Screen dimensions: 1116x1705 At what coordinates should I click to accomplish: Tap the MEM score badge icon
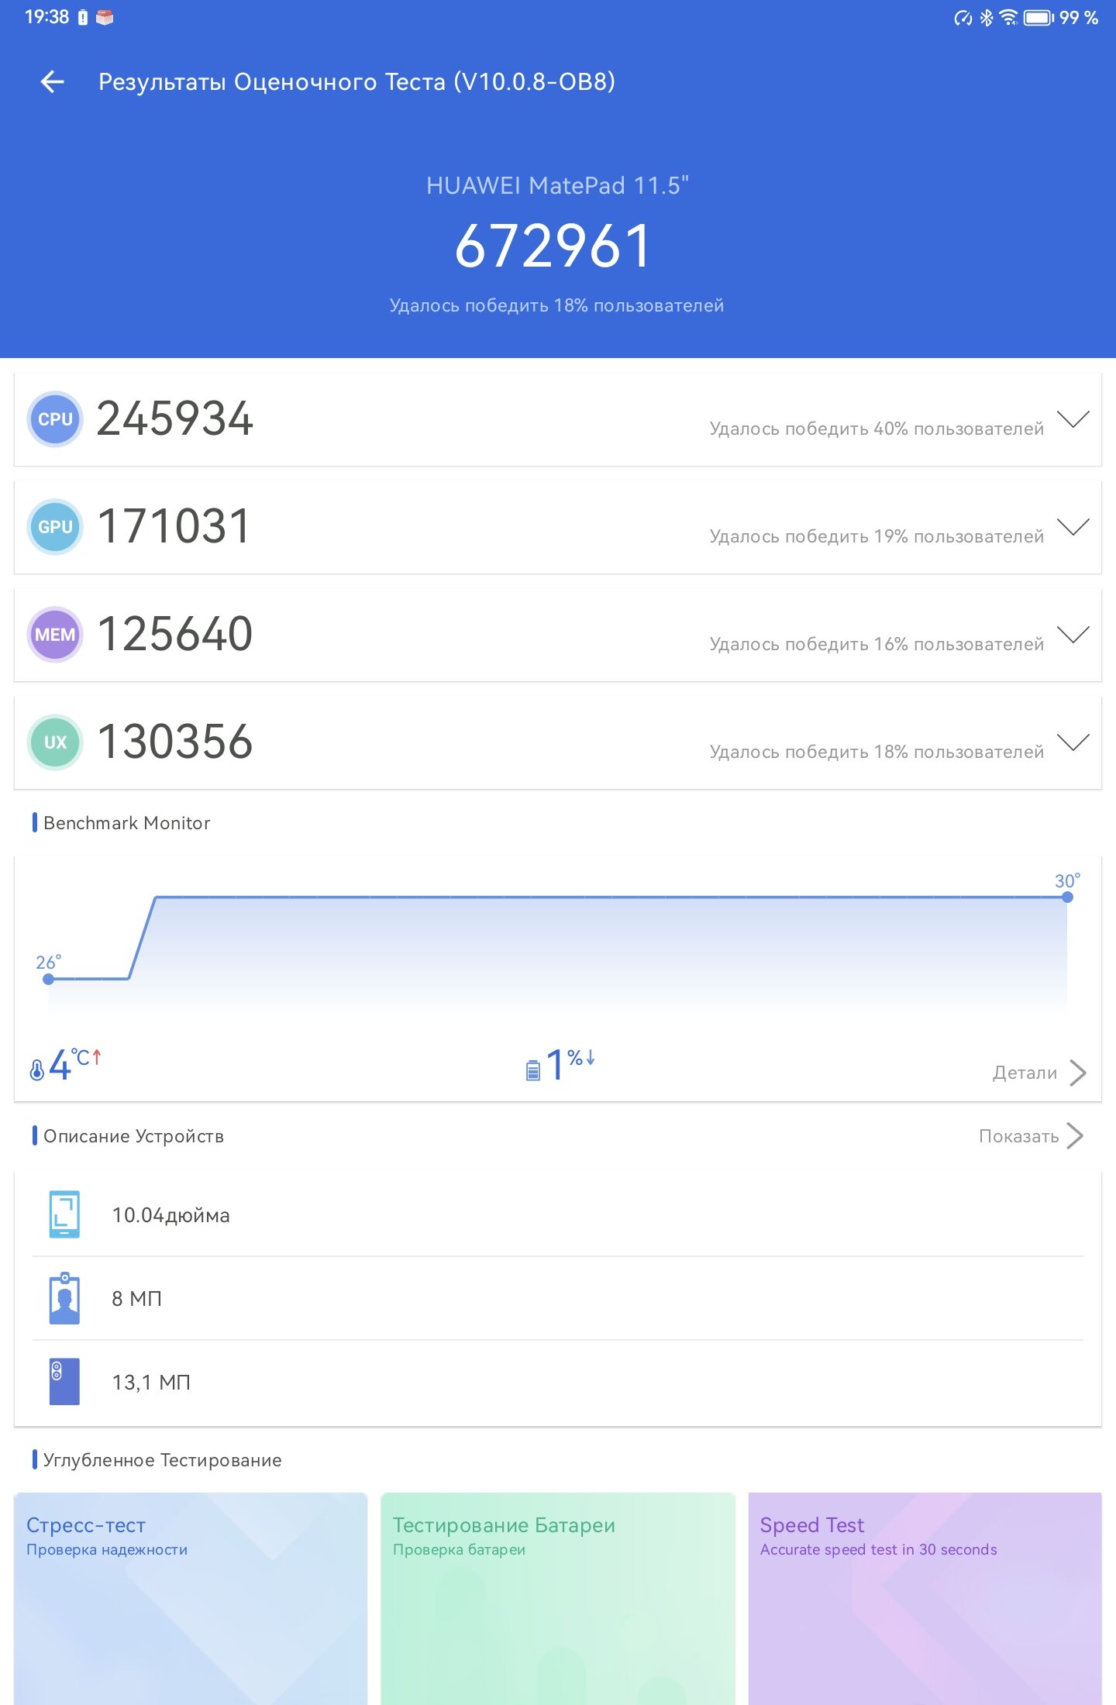pos(55,635)
